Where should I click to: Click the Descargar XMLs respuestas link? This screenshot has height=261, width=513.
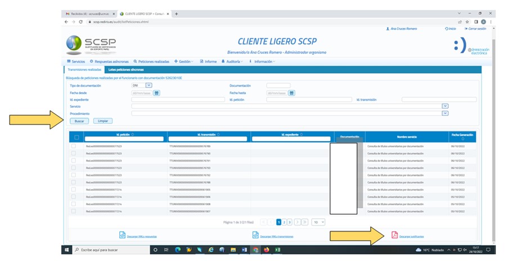142,236
